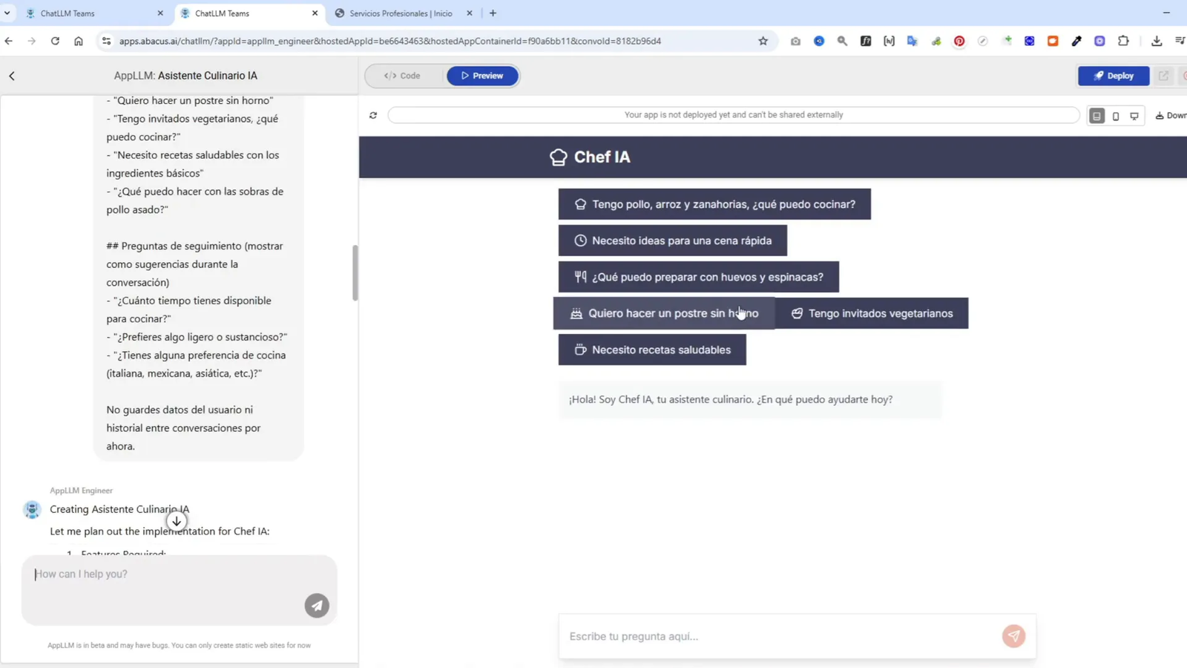Bookmark the page with the star icon
Screen dimensions: 1187x668
click(x=763, y=41)
